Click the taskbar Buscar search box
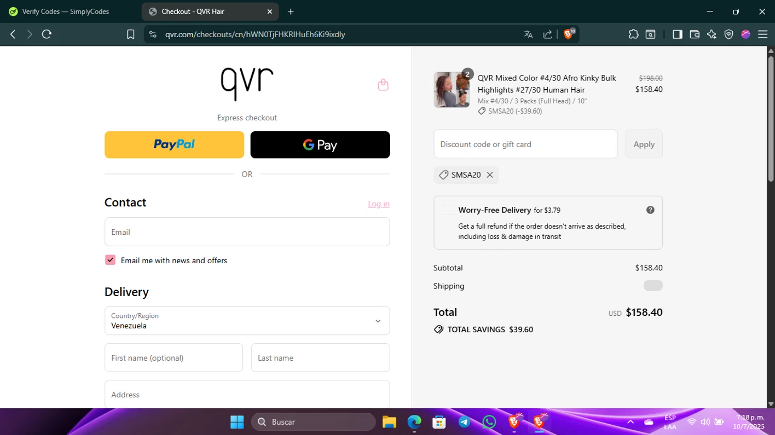The image size is (775, 435). 313,422
